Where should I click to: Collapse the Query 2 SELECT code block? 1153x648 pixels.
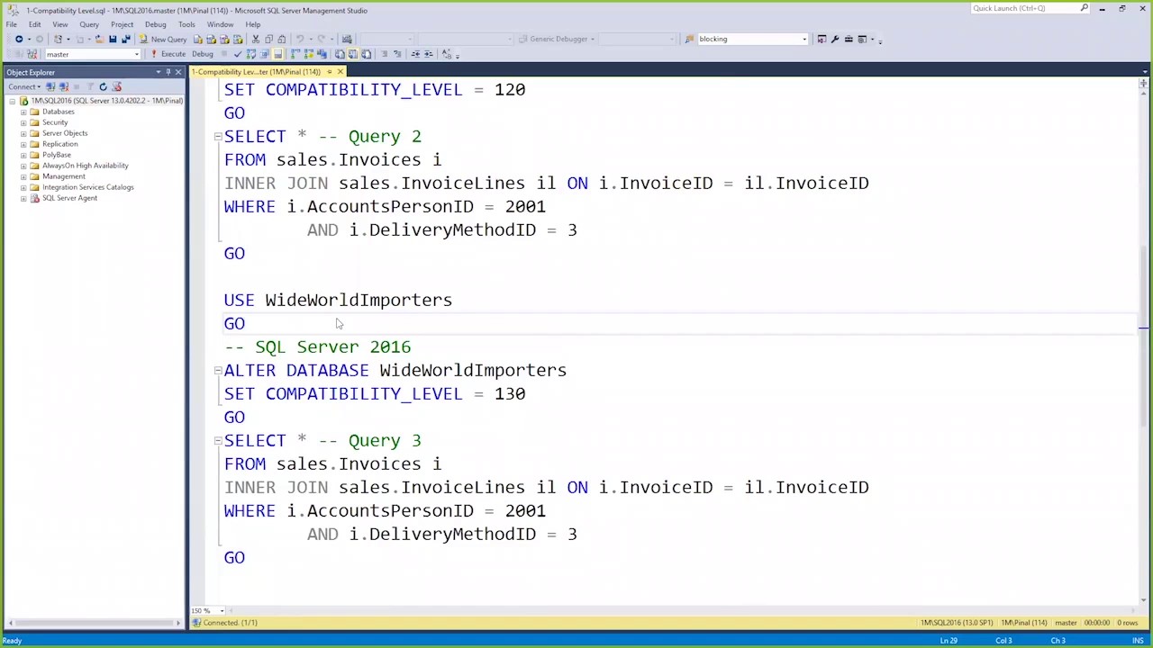pos(217,137)
